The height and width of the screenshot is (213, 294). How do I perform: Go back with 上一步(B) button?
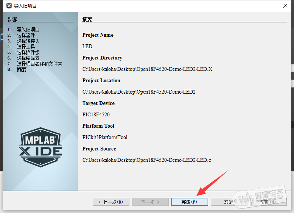coord(111,202)
